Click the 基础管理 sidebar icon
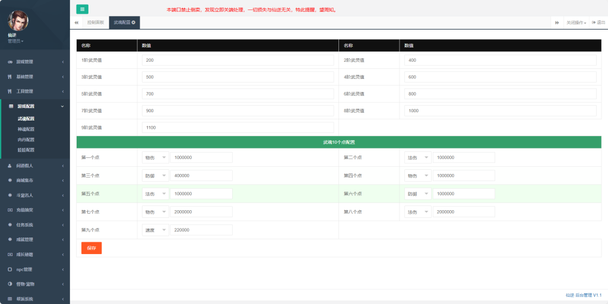Image resolution: width=608 pixels, height=304 pixels. (x=10, y=77)
